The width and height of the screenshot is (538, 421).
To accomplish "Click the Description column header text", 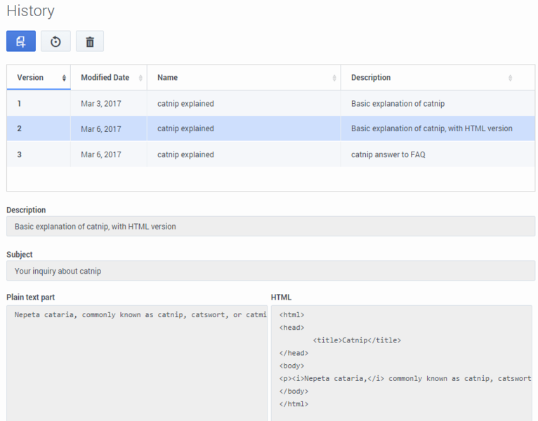I will click(x=371, y=77).
